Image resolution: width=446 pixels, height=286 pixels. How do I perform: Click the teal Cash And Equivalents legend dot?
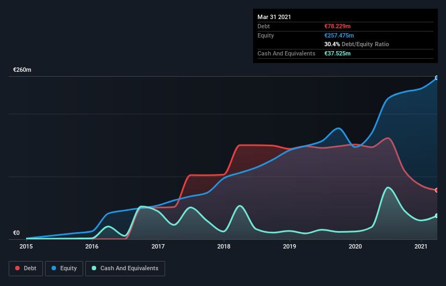tap(94, 268)
